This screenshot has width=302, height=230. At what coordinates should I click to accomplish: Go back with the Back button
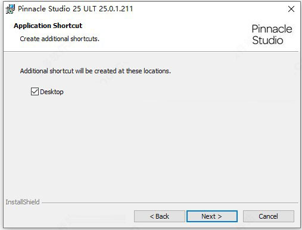(x=160, y=216)
